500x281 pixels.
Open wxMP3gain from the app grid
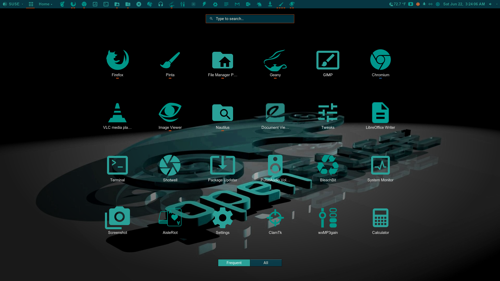tap(328, 221)
